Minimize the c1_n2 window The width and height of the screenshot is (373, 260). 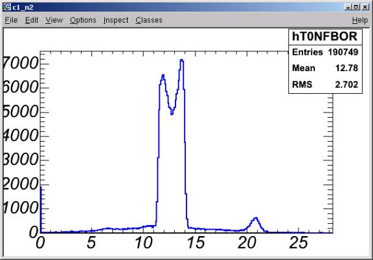(x=348, y=7)
